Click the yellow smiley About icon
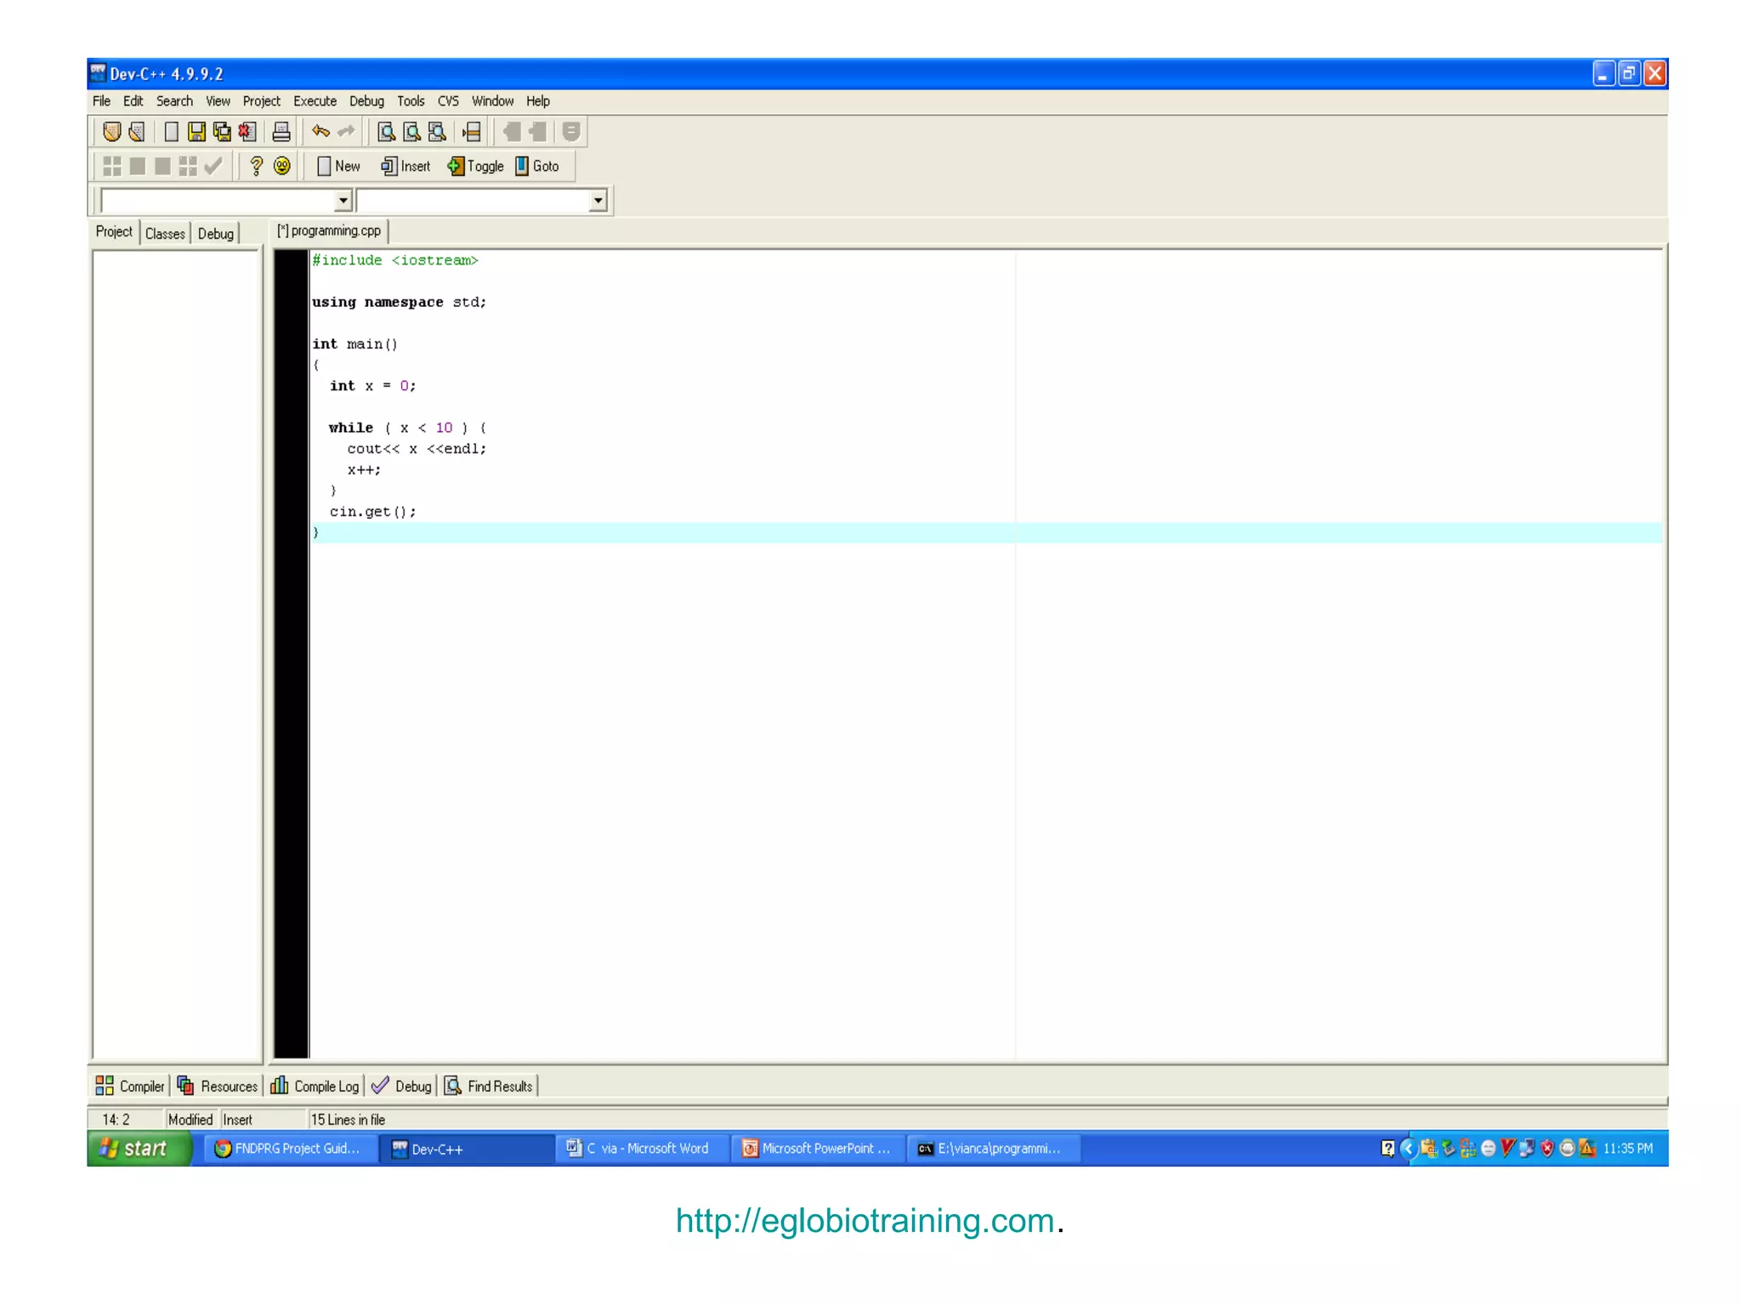This screenshot has width=1741, height=1306. tap(282, 166)
